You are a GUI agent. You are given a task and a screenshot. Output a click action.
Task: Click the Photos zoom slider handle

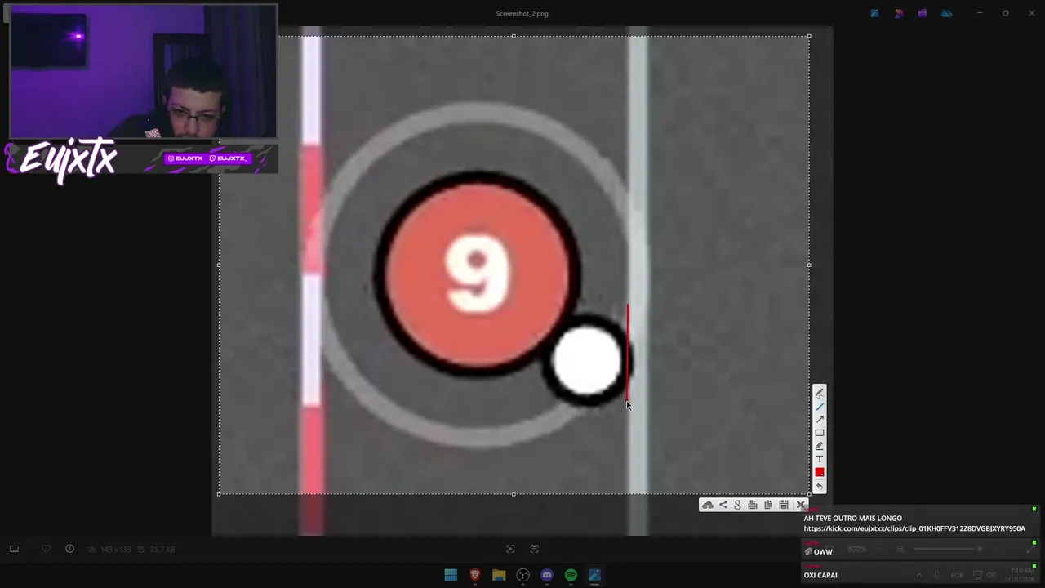(x=979, y=549)
